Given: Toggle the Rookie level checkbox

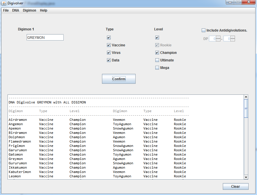Looking at the screenshot, I should [157, 45].
